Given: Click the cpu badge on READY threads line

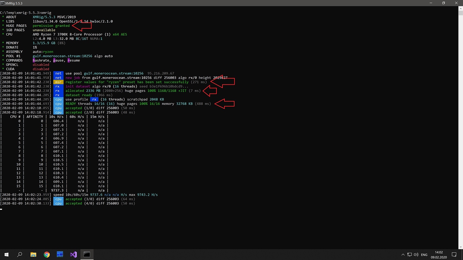Looking at the screenshot, I should tap(58, 104).
